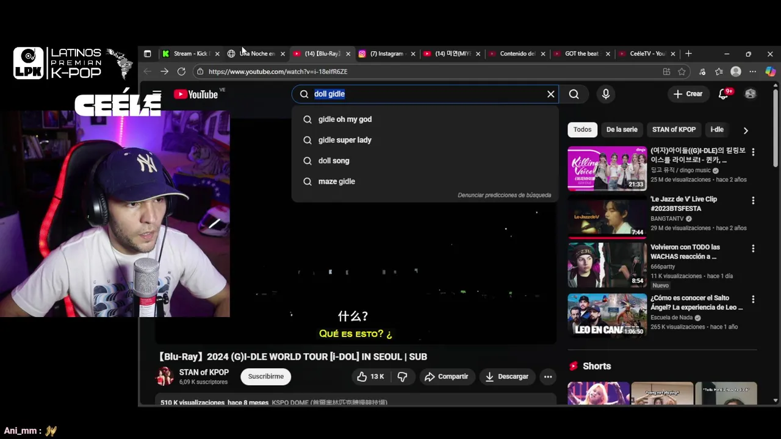Open browser extensions icon
This screenshot has height=439, width=781.
click(702, 71)
